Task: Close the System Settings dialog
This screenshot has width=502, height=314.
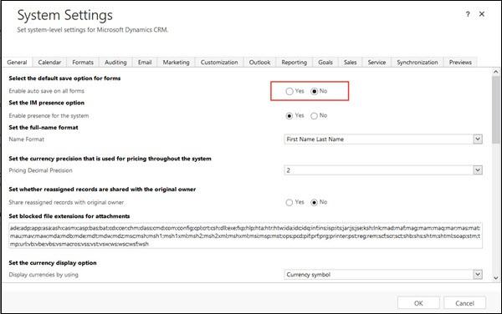Action: click(482, 14)
